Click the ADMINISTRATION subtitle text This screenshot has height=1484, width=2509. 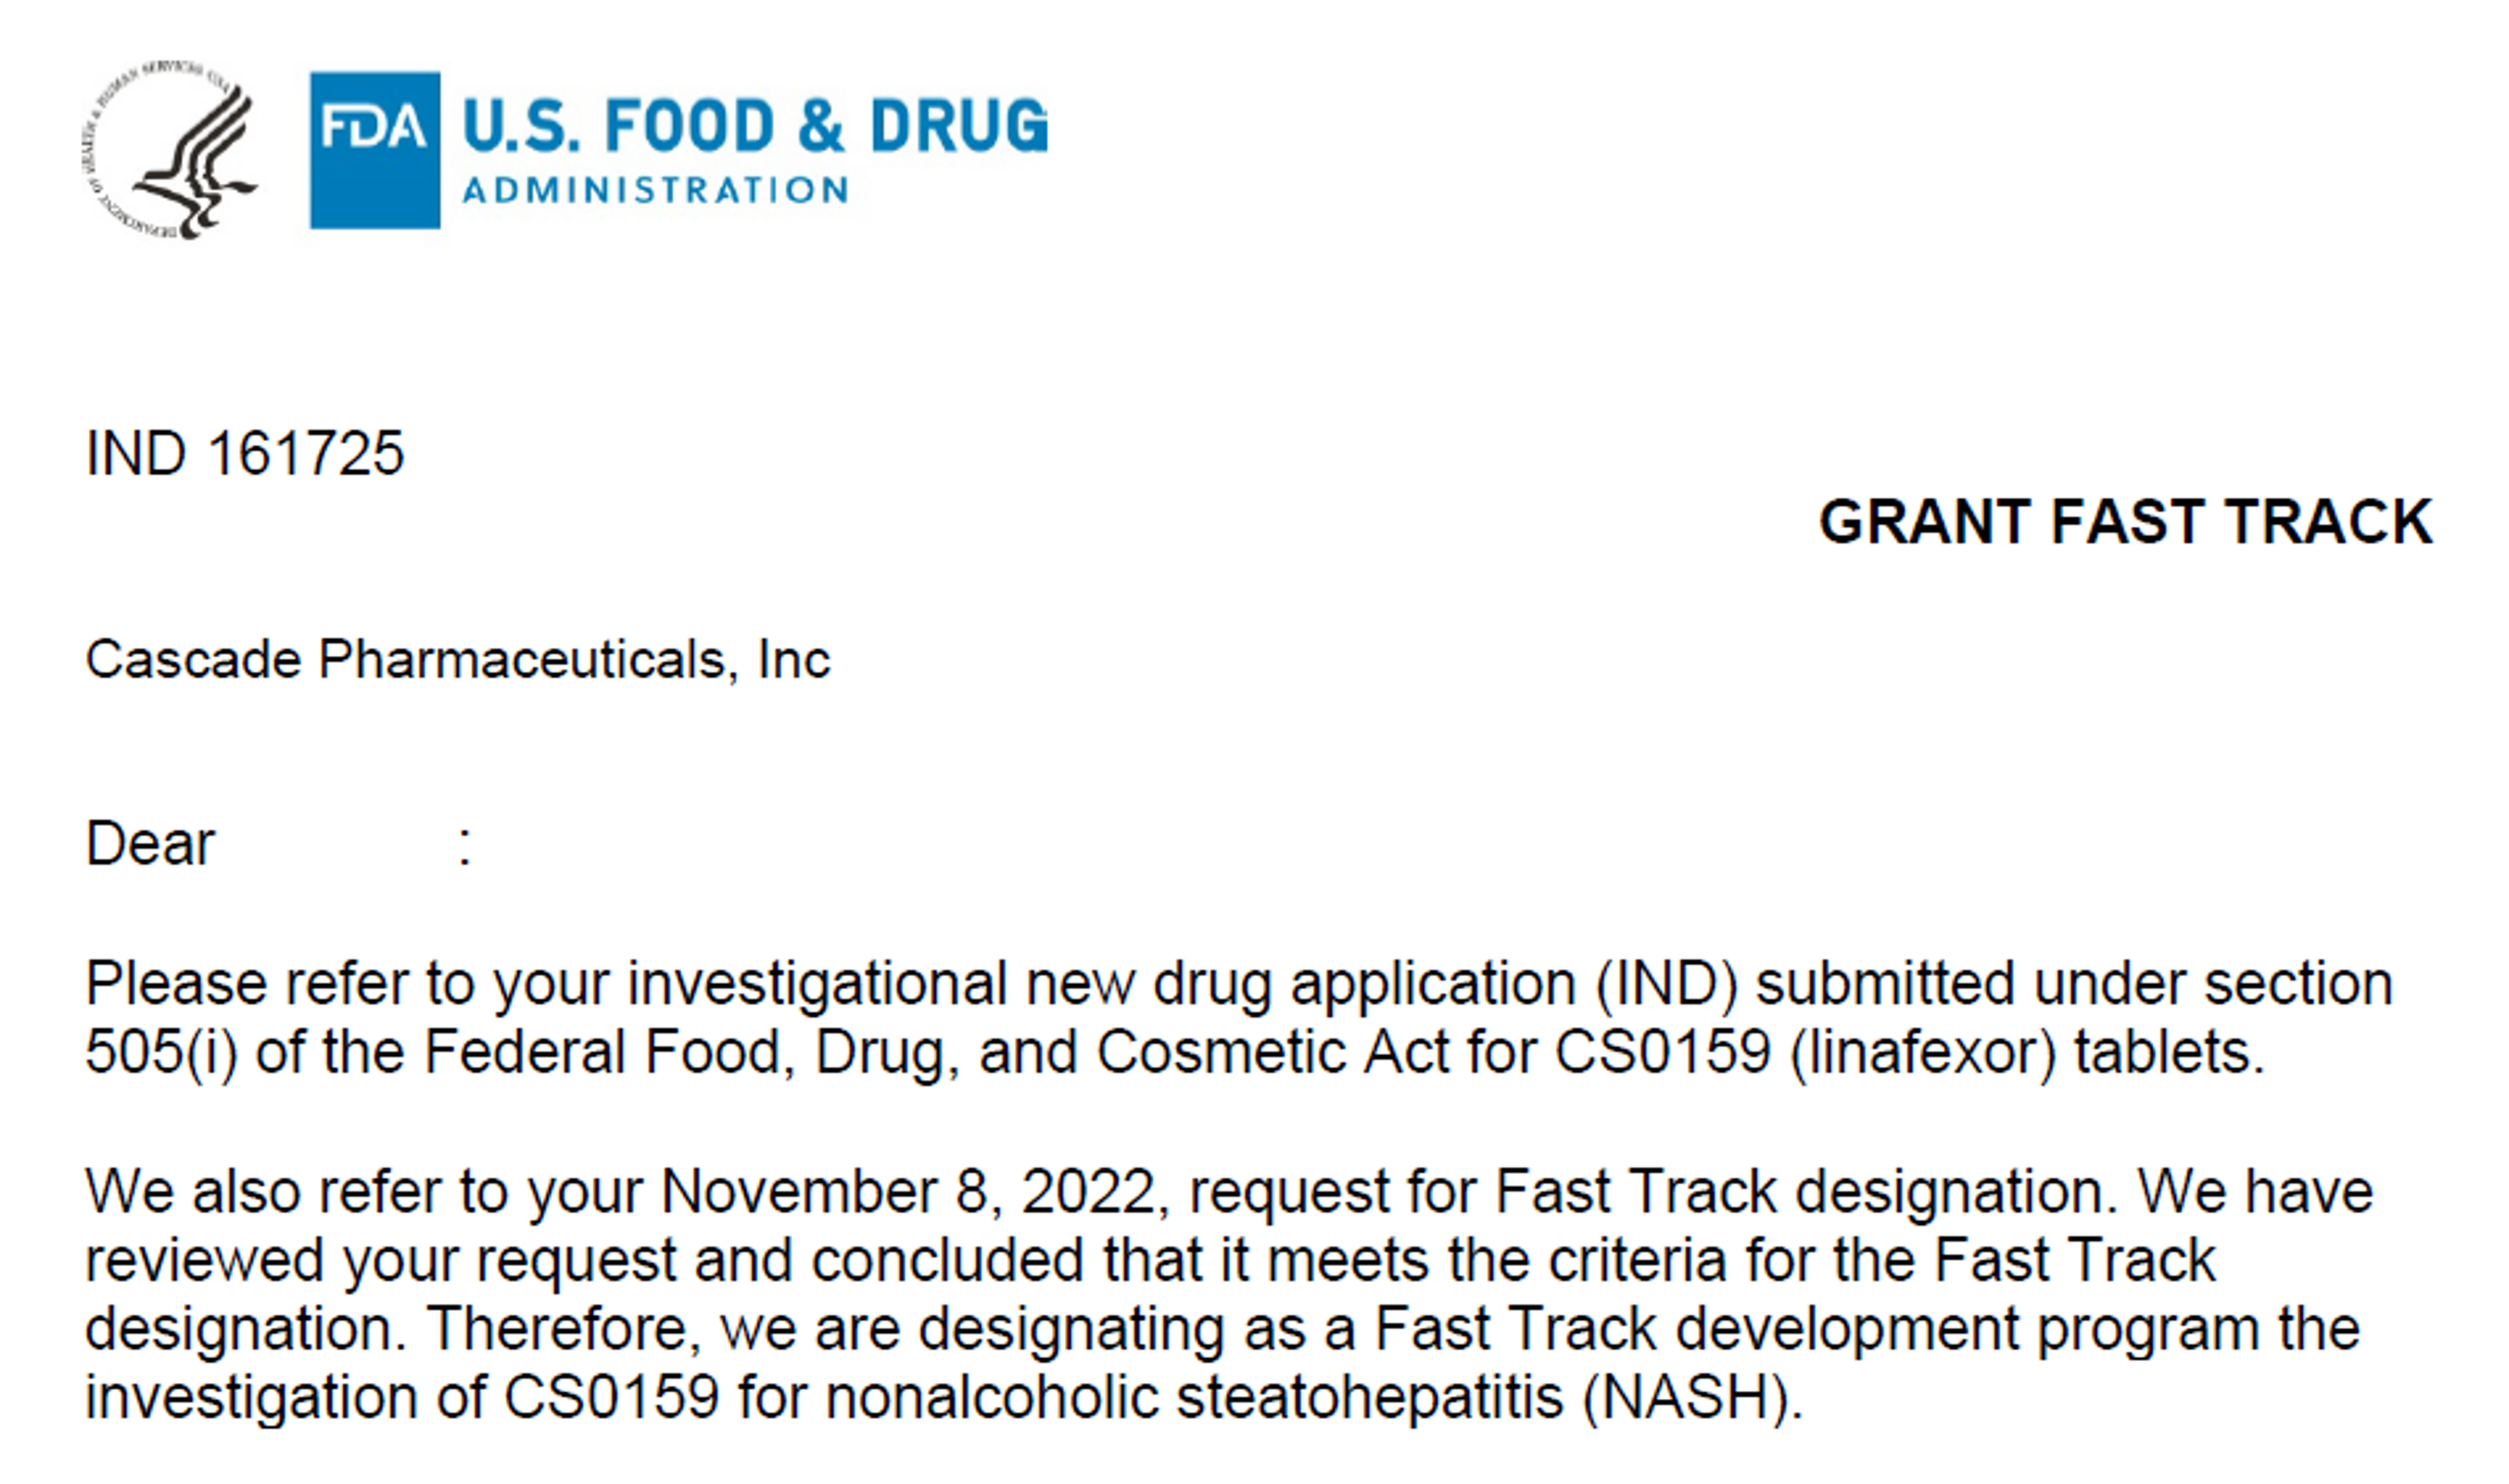[x=656, y=190]
